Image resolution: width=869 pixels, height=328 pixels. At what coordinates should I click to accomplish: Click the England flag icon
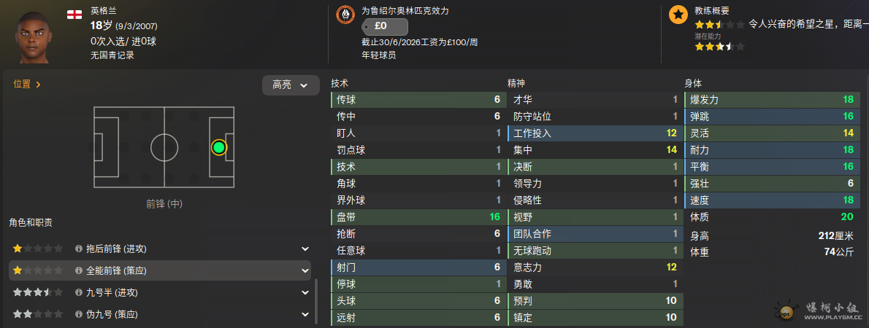(74, 14)
